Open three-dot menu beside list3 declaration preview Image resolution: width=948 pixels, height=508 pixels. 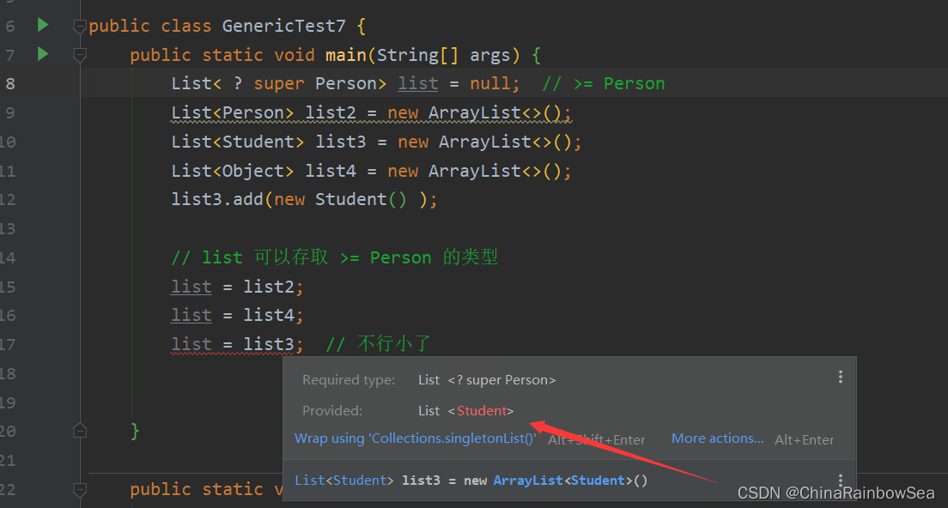coord(841,481)
